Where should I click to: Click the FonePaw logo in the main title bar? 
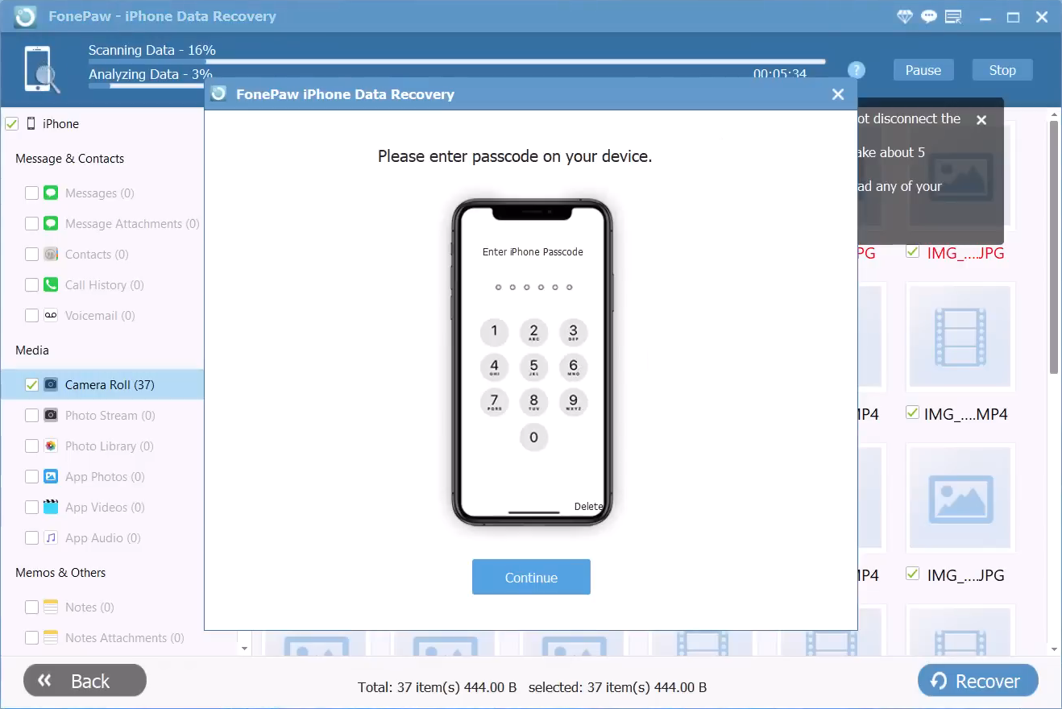tap(26, 16)
